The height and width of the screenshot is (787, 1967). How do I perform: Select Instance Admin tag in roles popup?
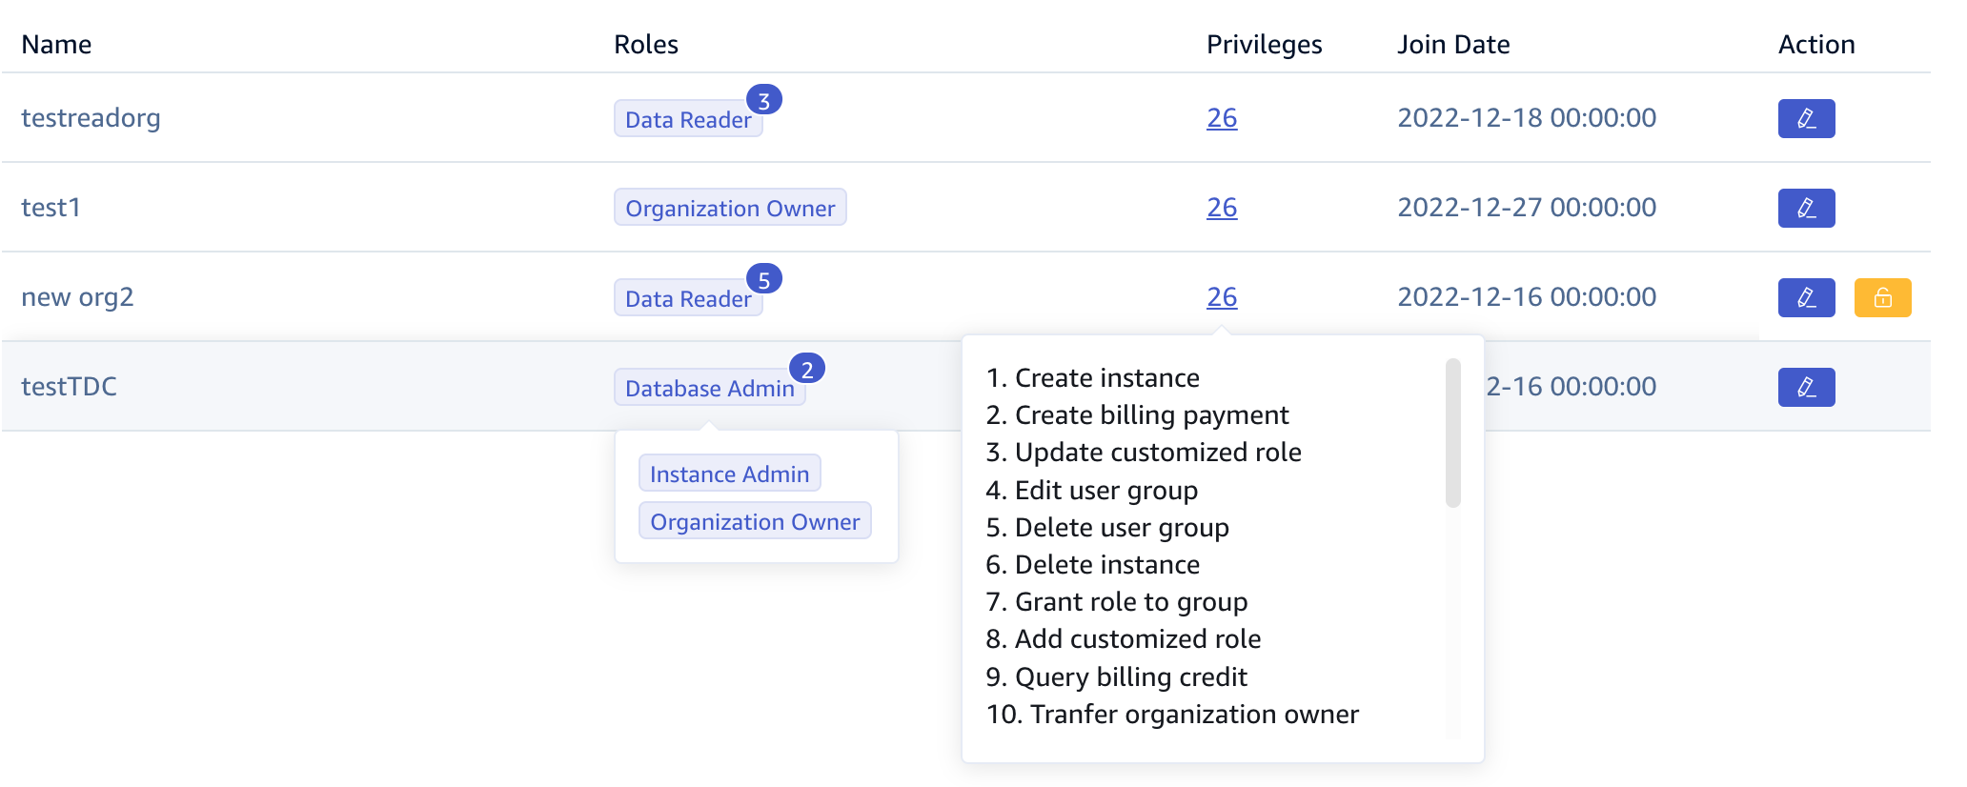tap(728, 474)
